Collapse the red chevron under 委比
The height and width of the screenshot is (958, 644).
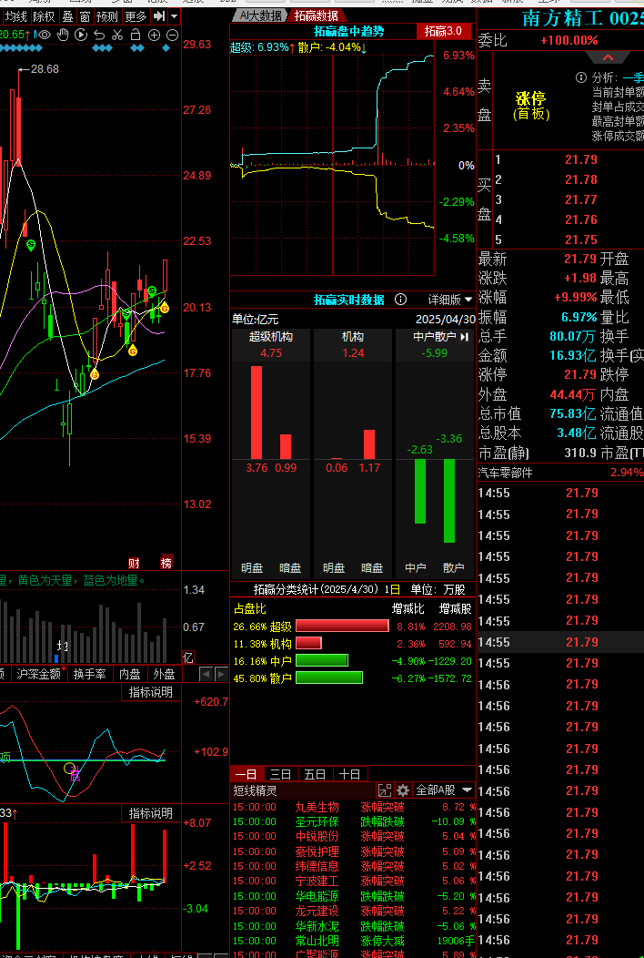point(608,57)
